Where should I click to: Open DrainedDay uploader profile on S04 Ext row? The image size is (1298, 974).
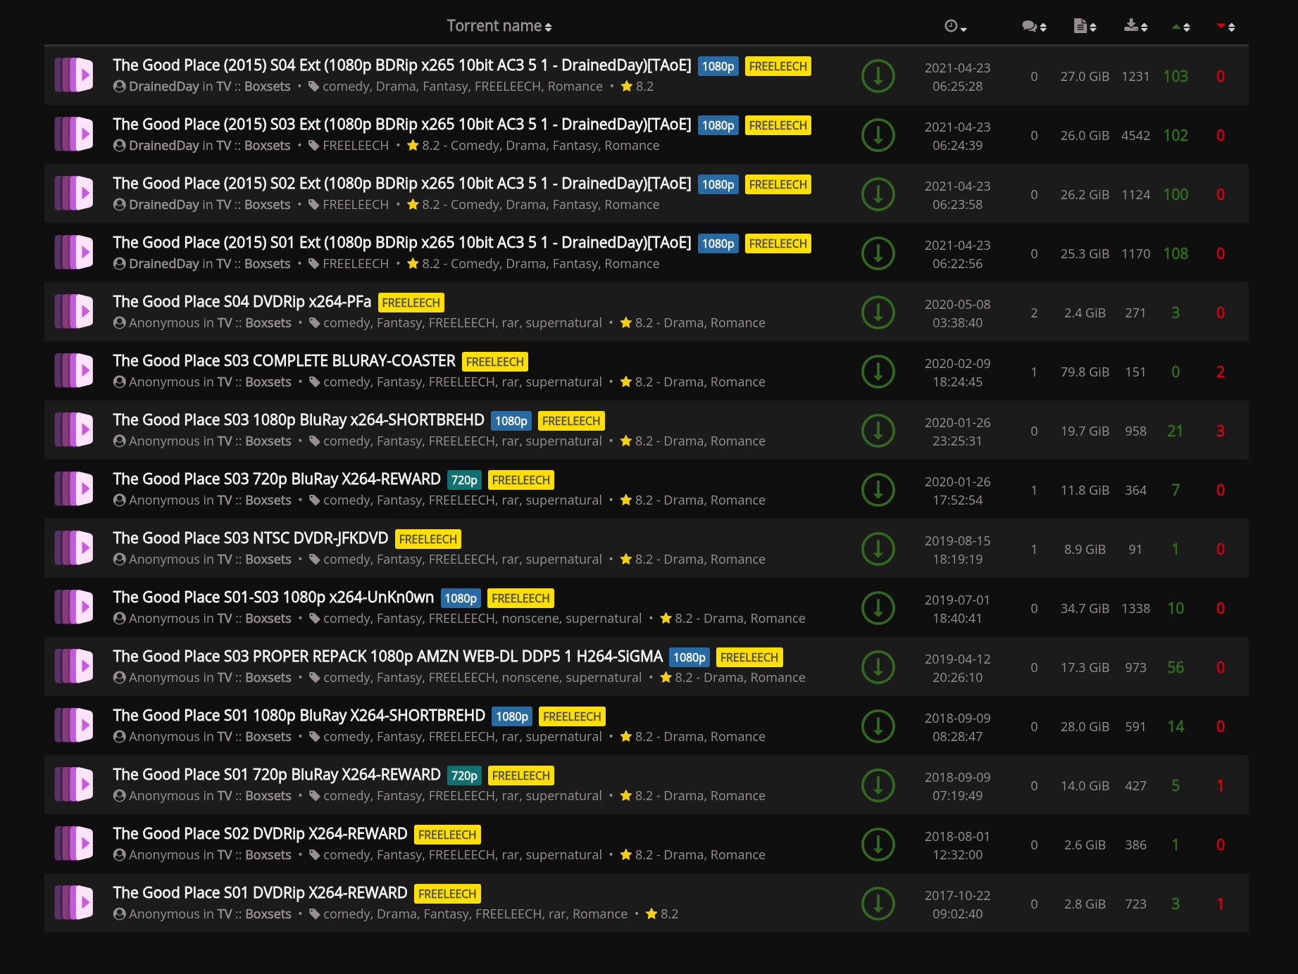pos(163,87)
